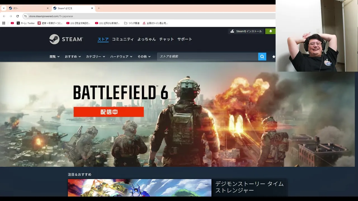View site information icon in the address bar
The width and height of the screenshot is (358, 201).
click(25, 16)
